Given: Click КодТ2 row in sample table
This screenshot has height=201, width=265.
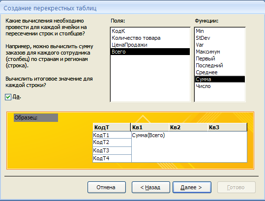Looking at the screenshot, I should [x=112, y=143].
